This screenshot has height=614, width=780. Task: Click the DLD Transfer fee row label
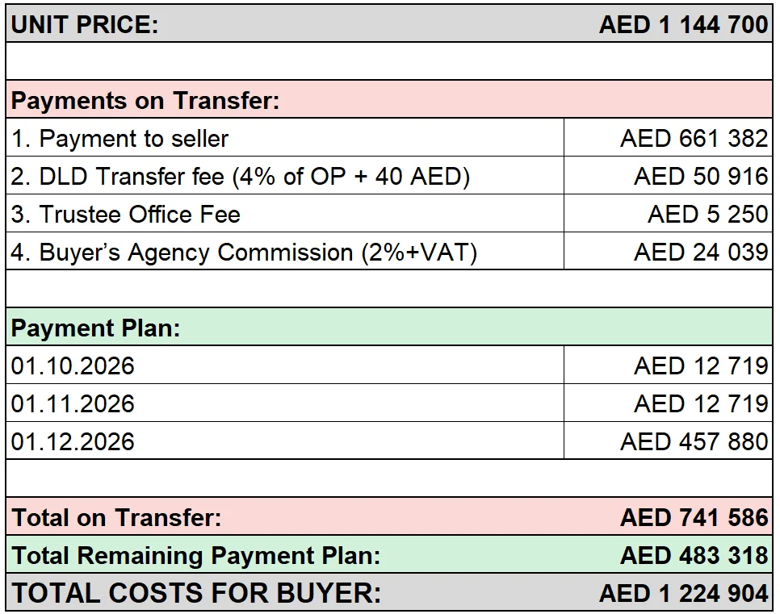(241, 176)
